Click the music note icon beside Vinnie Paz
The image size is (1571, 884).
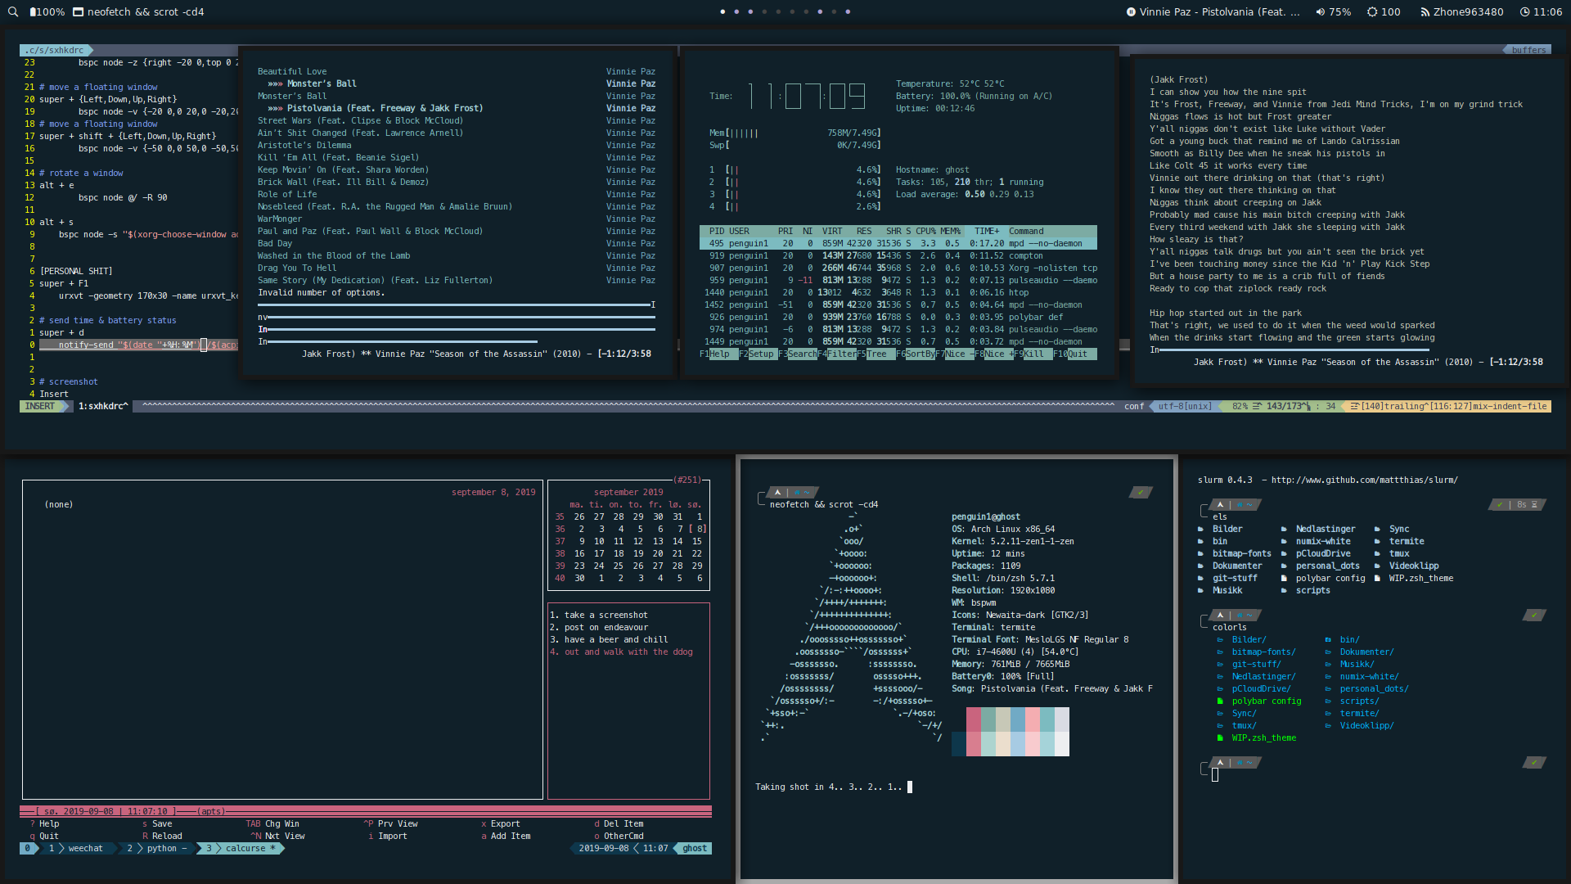point(1131,12)
